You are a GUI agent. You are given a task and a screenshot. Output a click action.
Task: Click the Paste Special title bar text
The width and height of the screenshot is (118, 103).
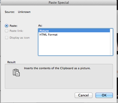pos(59,3)
